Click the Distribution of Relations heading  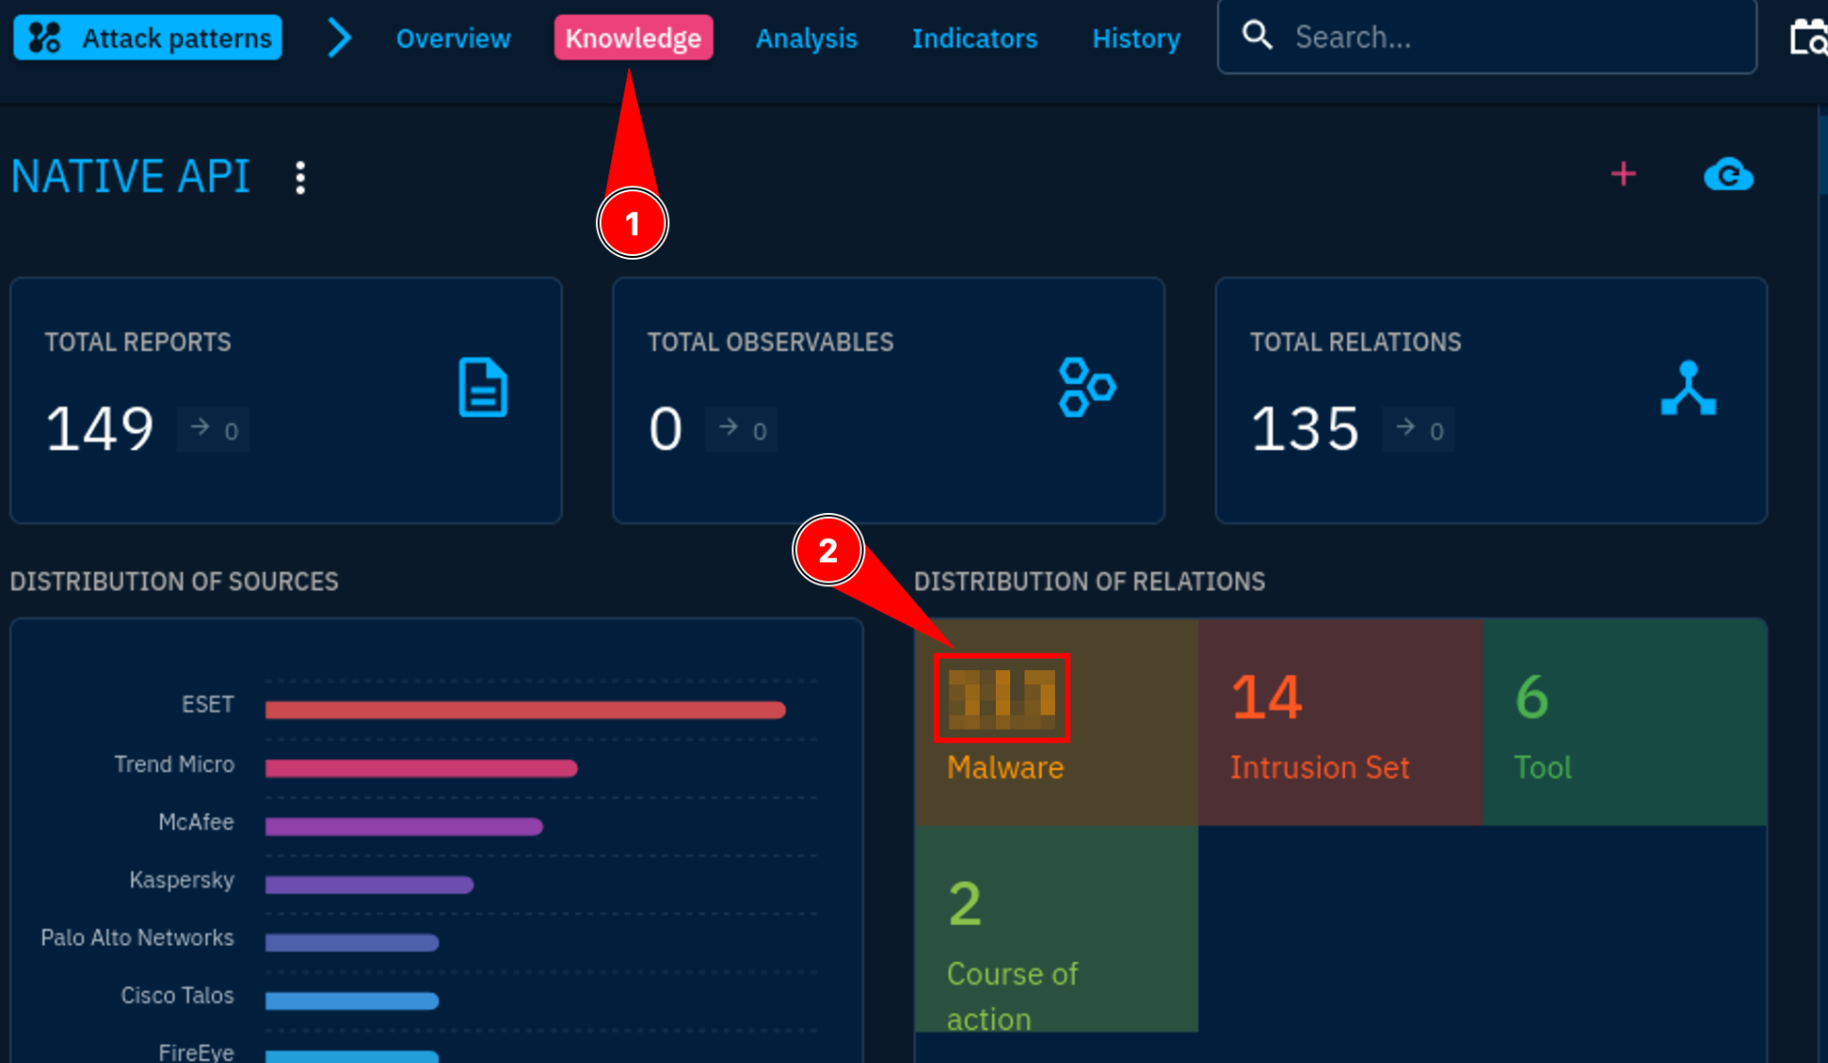point(1089,581)
